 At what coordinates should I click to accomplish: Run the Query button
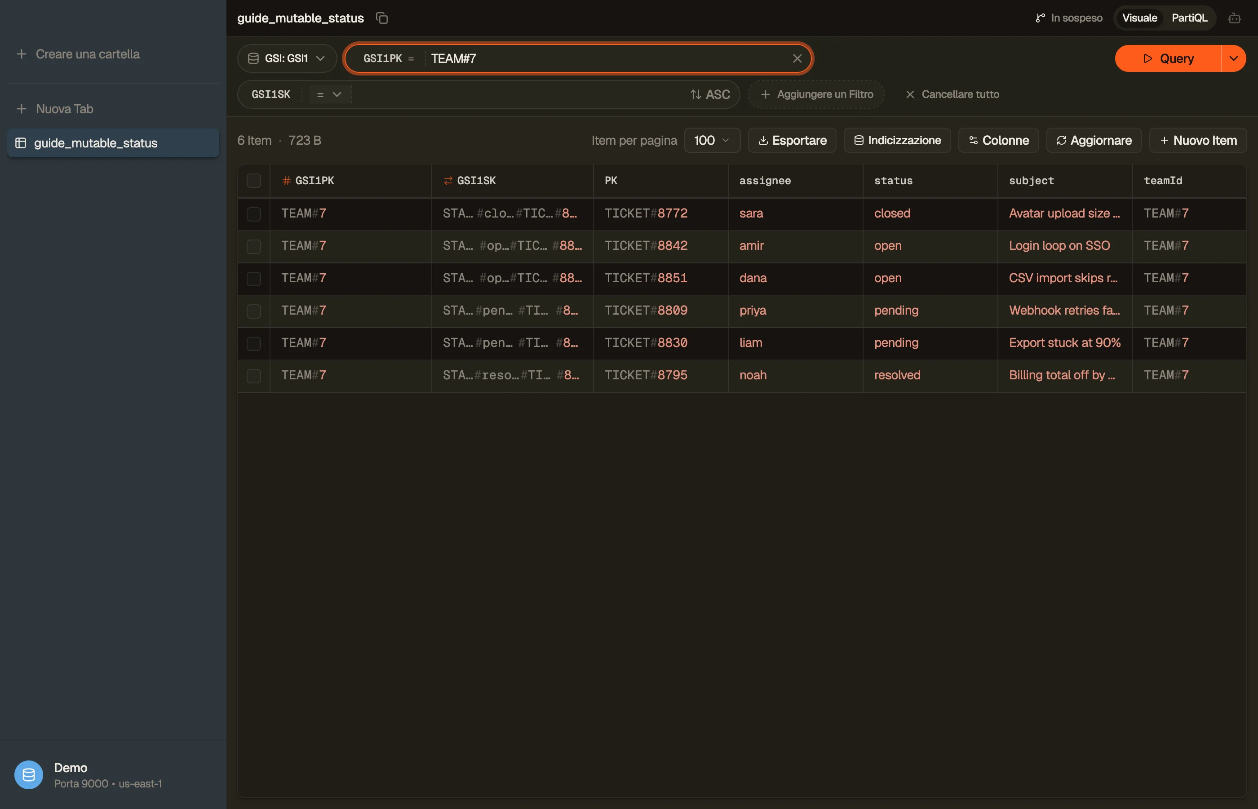tap(1168, 58)
